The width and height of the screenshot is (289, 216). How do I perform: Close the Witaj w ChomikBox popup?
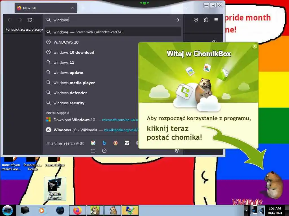[x=255, y=46]
